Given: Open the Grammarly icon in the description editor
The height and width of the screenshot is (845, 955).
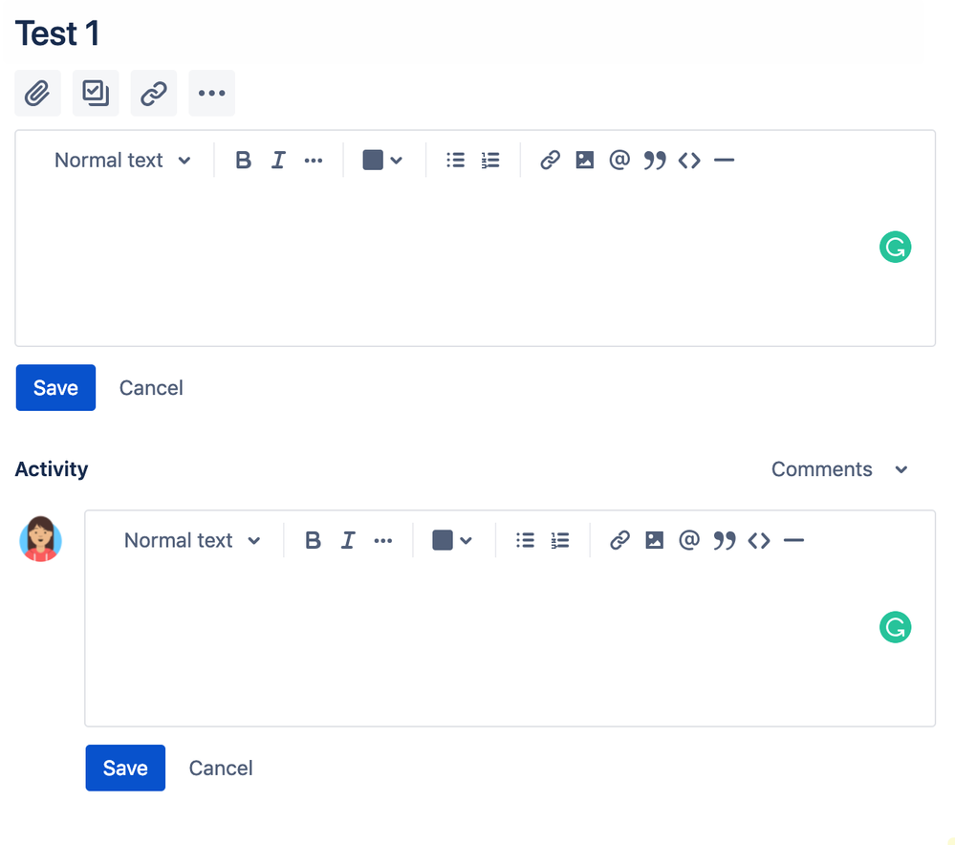Looking at the screenshot, I should [x=895, y=247].
